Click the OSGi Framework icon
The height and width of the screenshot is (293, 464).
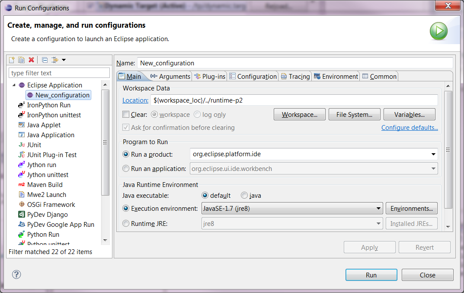click(22, 204)
